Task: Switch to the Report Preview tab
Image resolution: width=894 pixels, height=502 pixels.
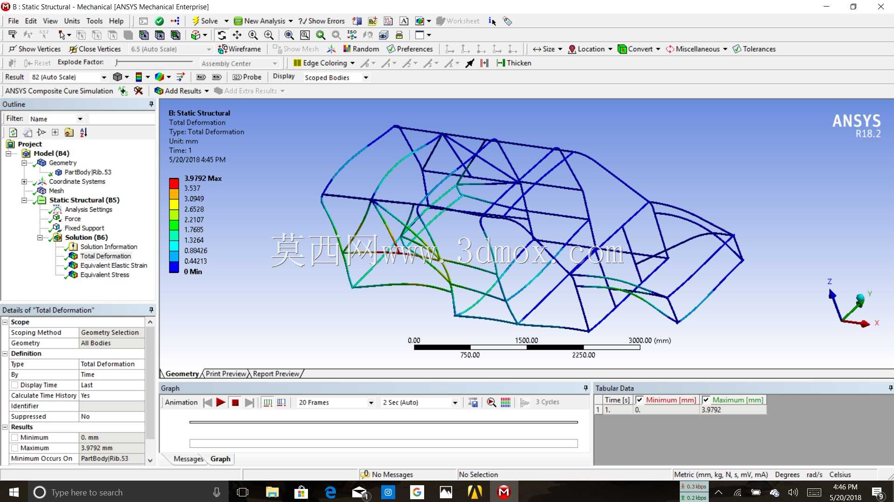Action: 276,374
